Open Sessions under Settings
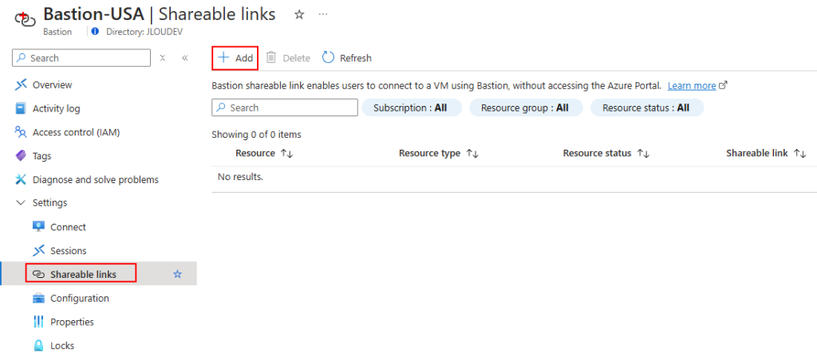The image size is (817, 352). tap(69, 251)
